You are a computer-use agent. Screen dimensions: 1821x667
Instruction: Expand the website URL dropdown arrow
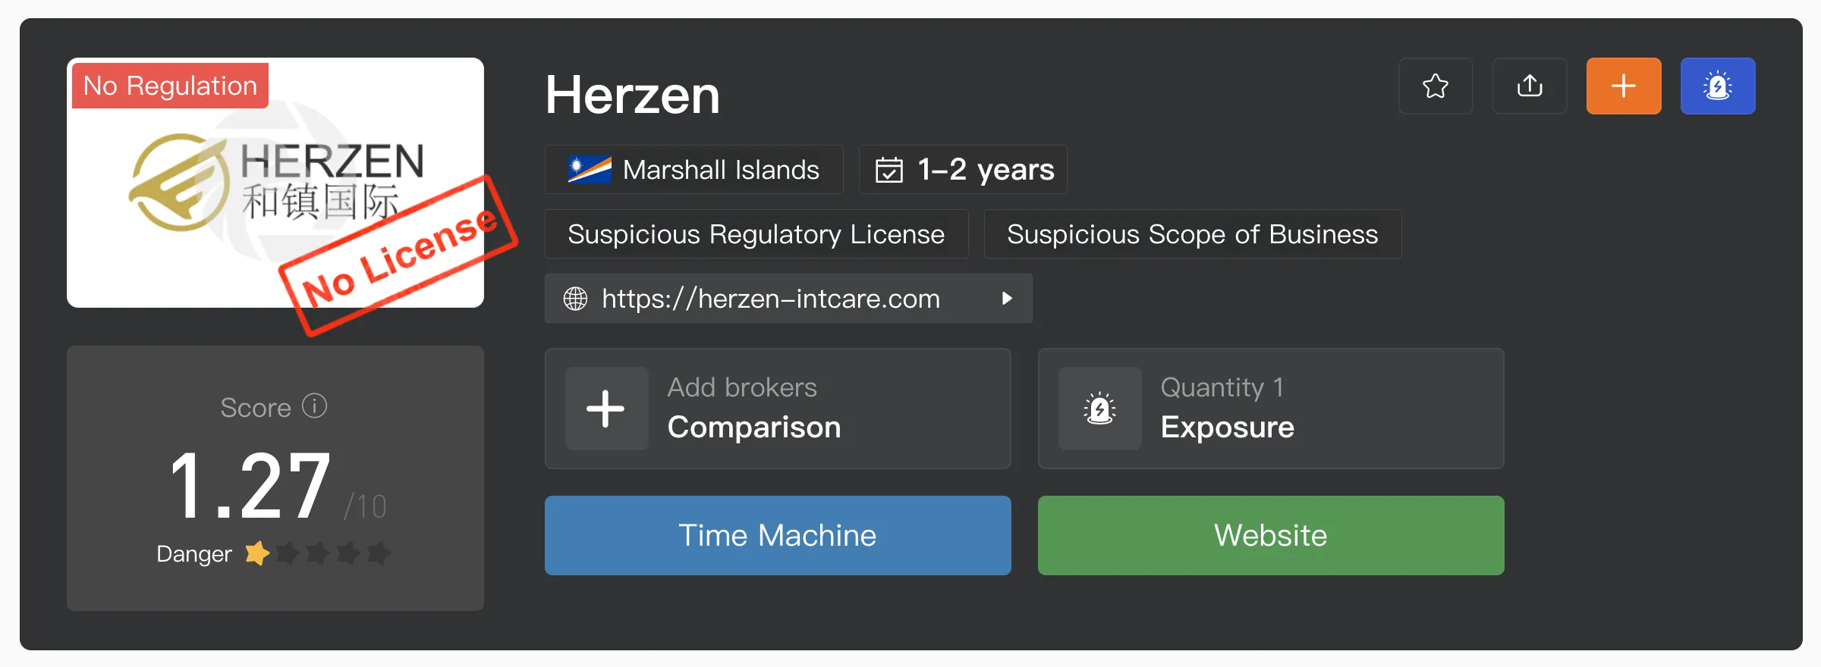1007,299
